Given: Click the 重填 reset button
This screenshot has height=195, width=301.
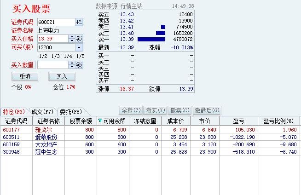Looking at the screenshot, I should click(x=25, y=76).
